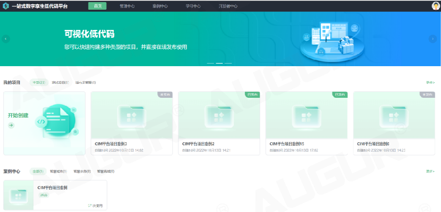Select the 首页 nav tab
Viewport: 441px width, 212px height.
coord(97,6)
